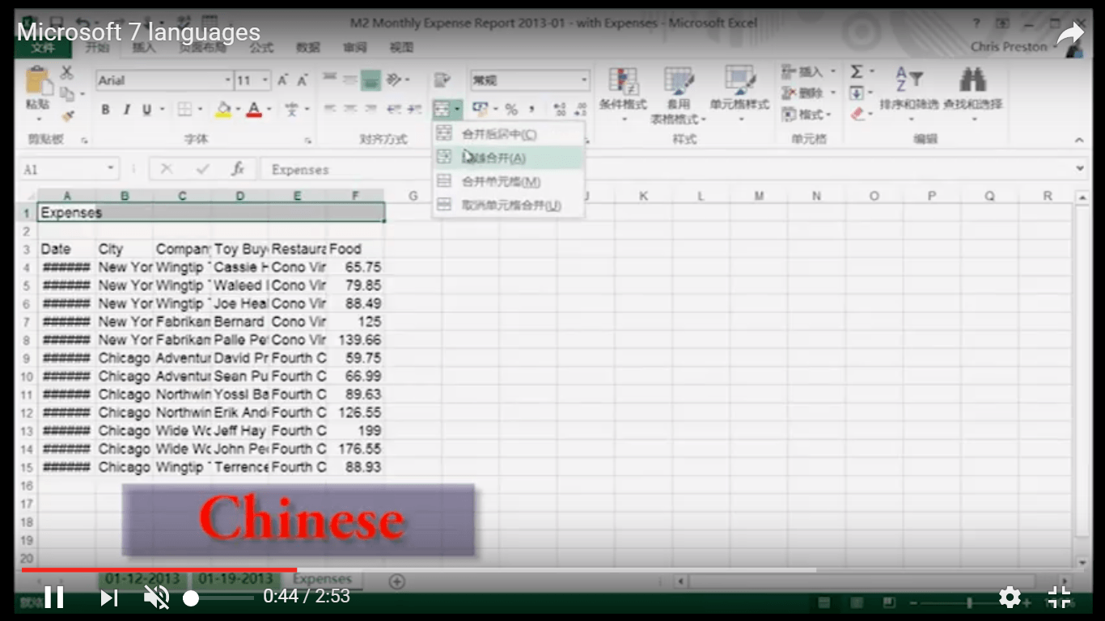The width and height of the screenshot is (1105, 621).
Task: Select the Unmerge Cells (U) menu option
Action: pyautogui.click(x=509, y=205)
